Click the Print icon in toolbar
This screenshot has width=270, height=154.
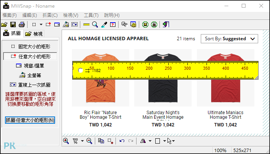[x=22, y=25]
